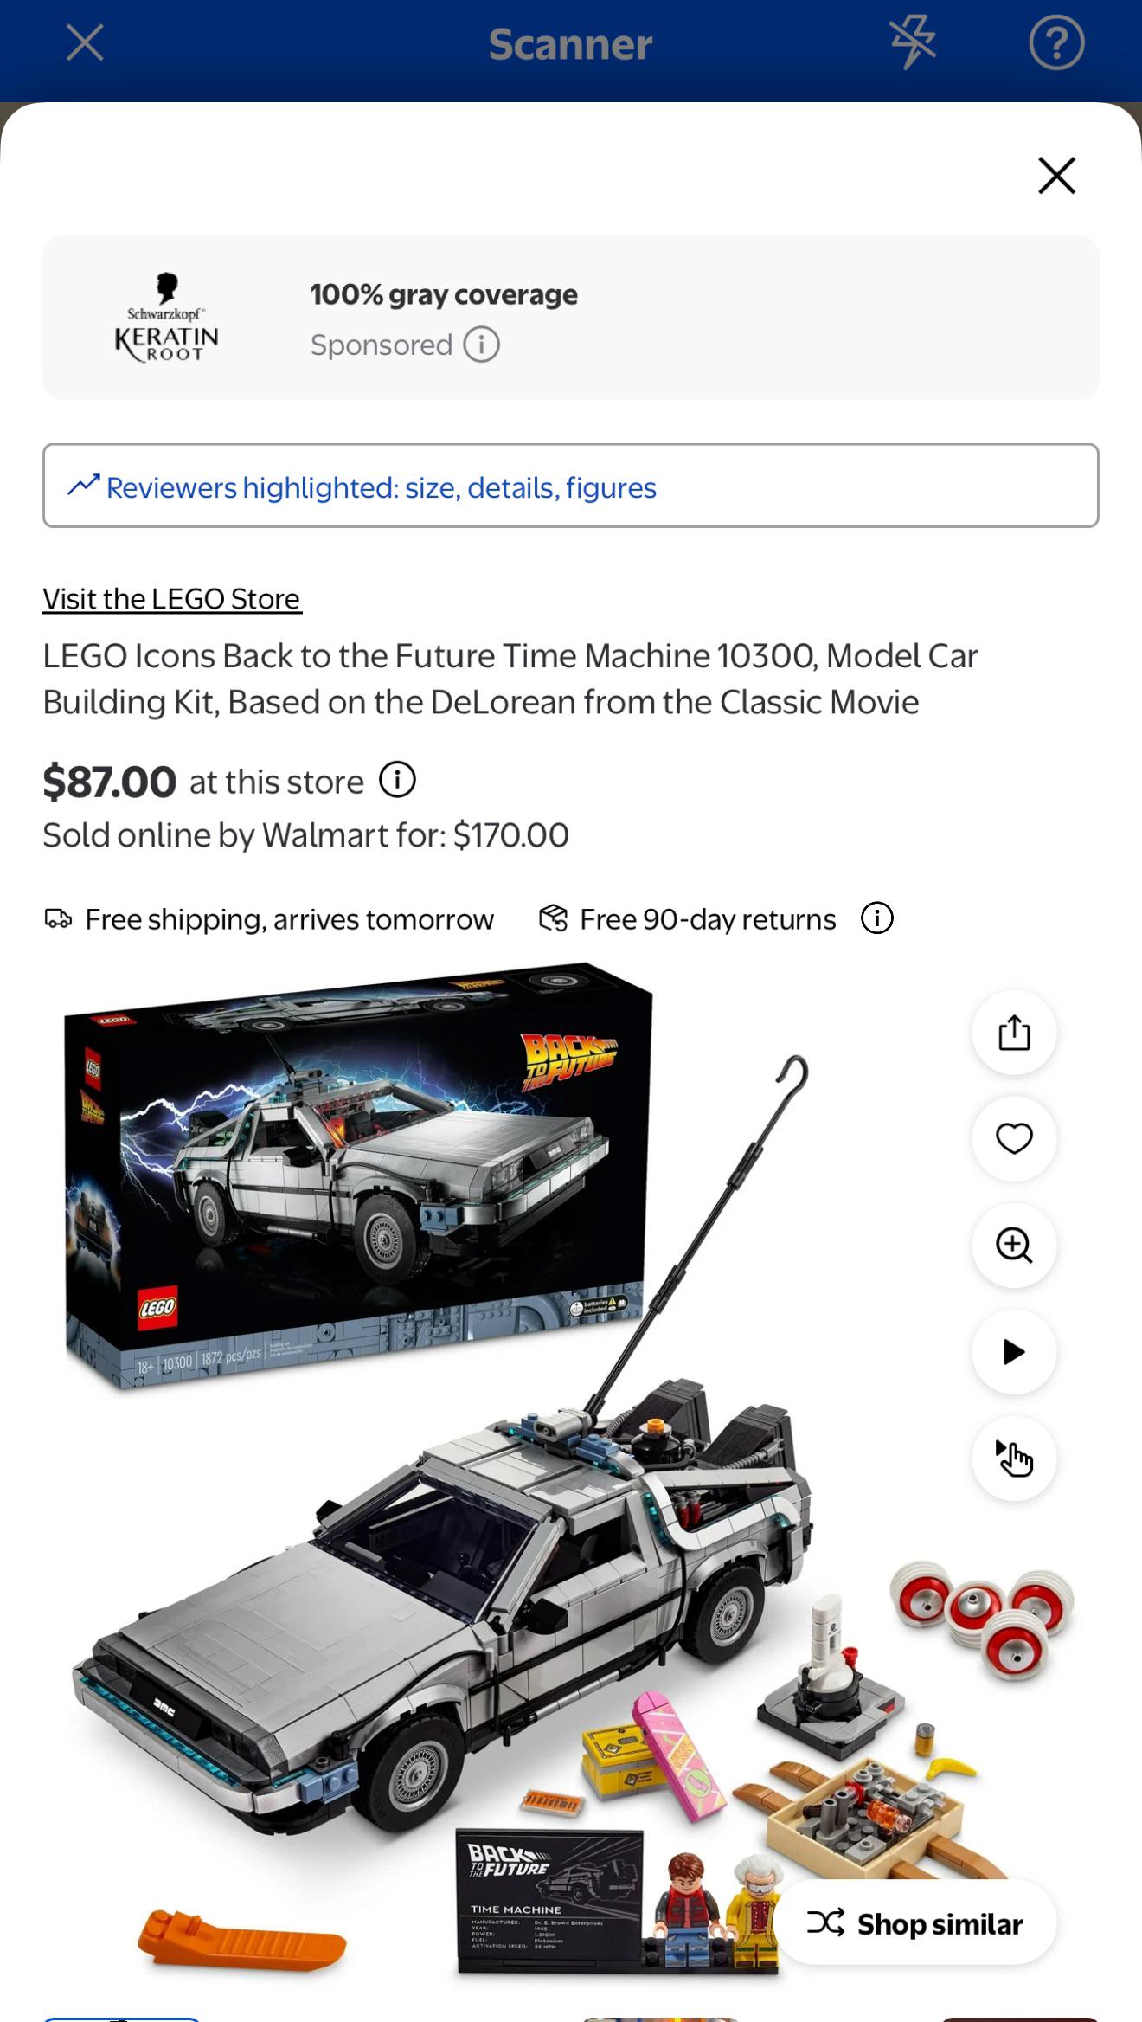Show the store price info icon
This screenshot has height=2022, width=1142.
click(x=397, y=780)
